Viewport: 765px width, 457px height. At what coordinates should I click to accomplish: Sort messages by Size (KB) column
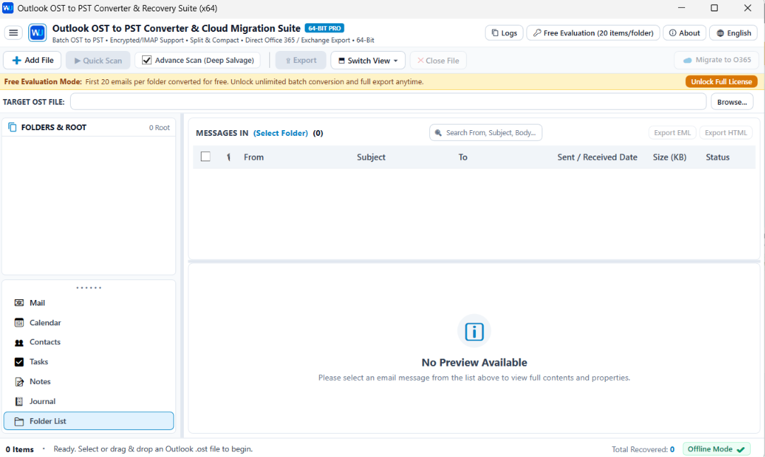click(x=670, y=157)
